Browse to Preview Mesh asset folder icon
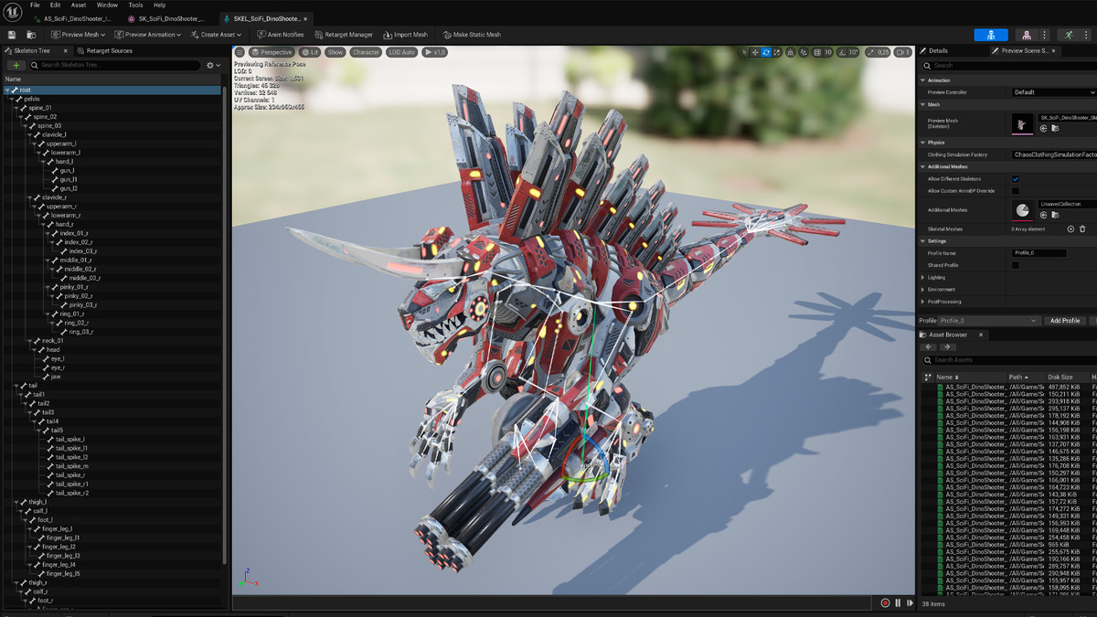The width and height of the screenshot is (1097, 617). click(x=1055, y=129)
